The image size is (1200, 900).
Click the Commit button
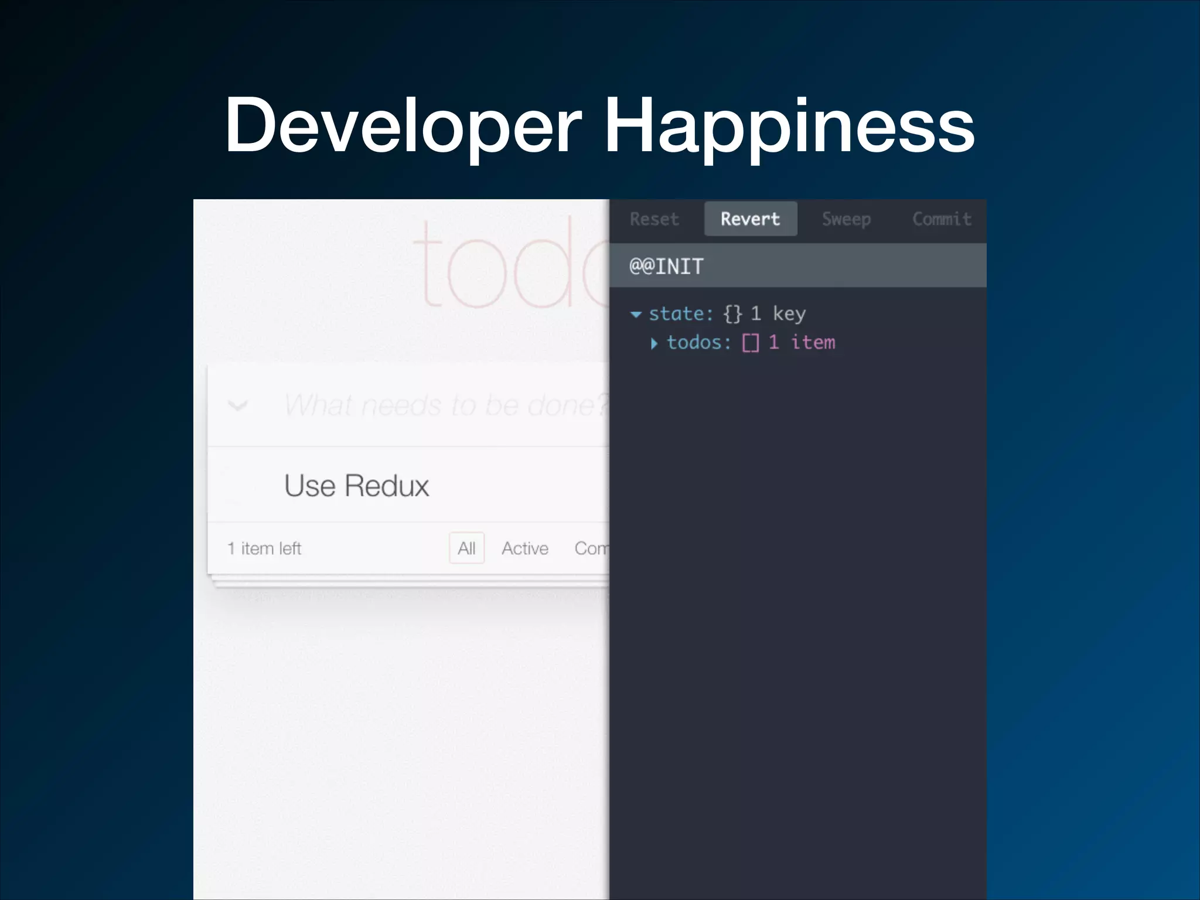(x=941, y=219)
